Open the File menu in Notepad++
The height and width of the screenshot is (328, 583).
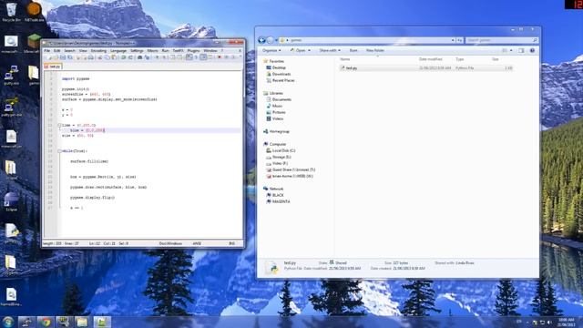pos(46,51)
